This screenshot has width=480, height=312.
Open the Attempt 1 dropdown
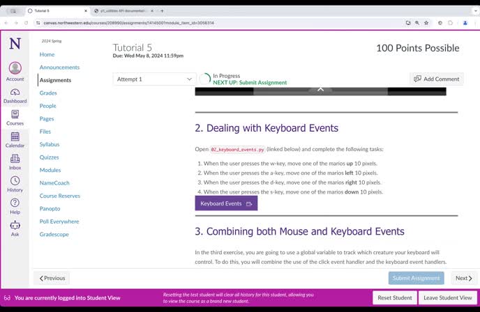pos(155,79)
